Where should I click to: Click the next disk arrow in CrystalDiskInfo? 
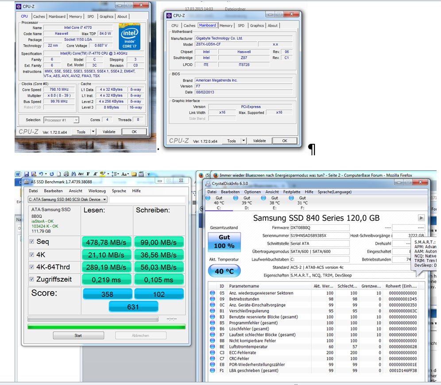(421, 218)
